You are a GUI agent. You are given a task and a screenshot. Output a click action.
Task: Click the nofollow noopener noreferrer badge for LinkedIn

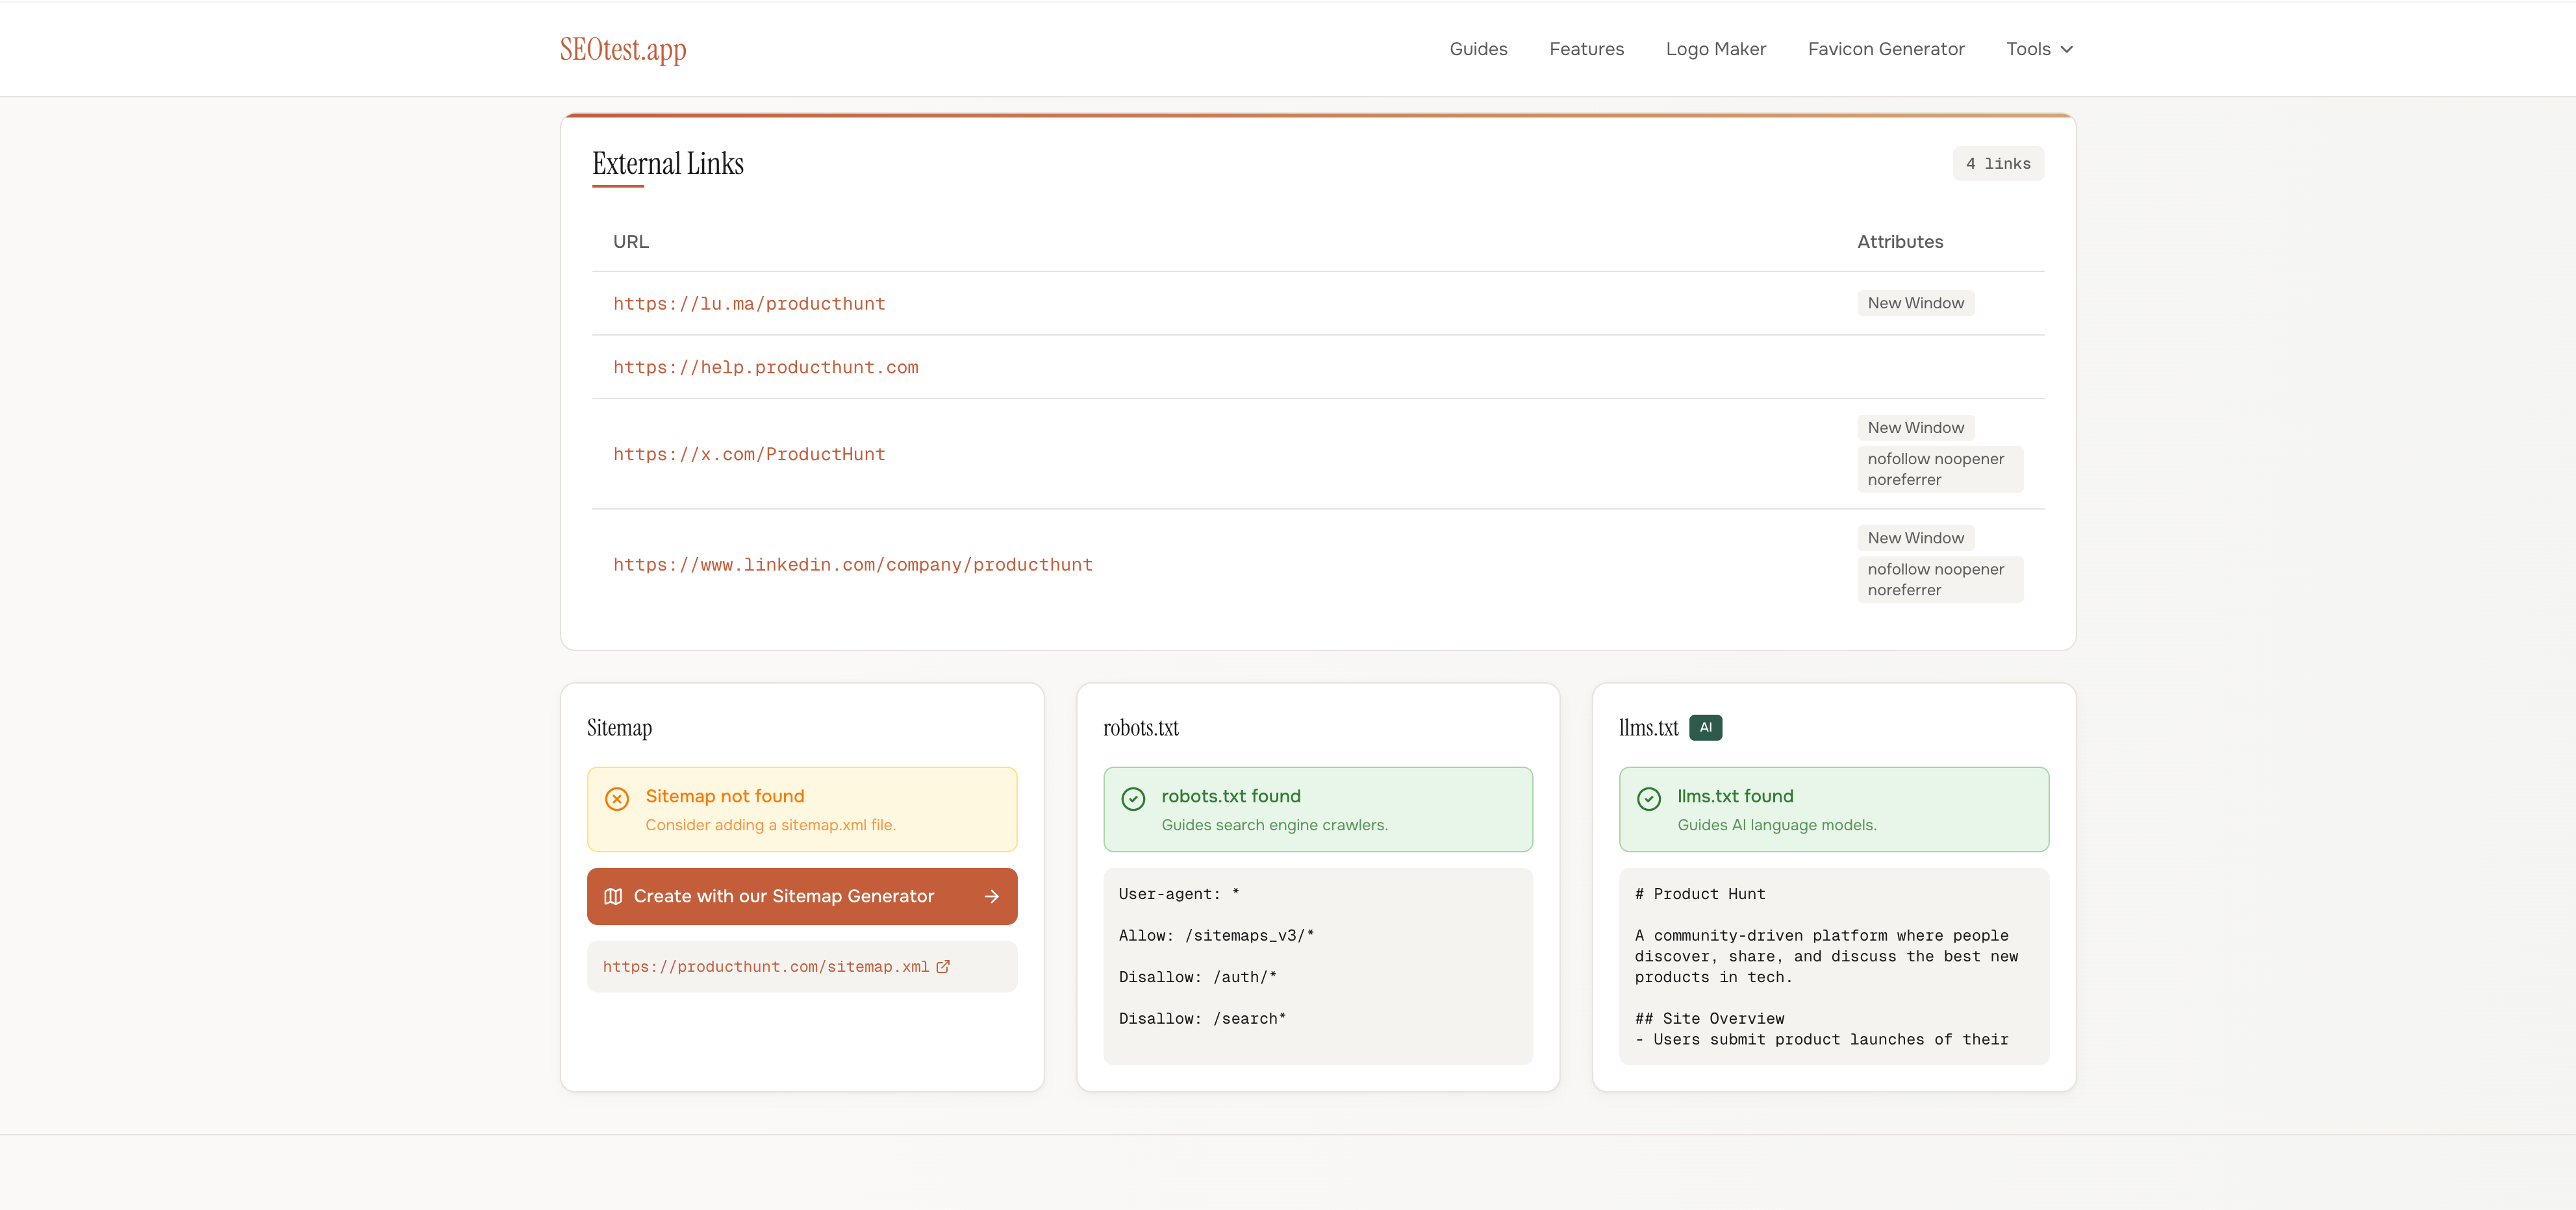pos(1939,578)
